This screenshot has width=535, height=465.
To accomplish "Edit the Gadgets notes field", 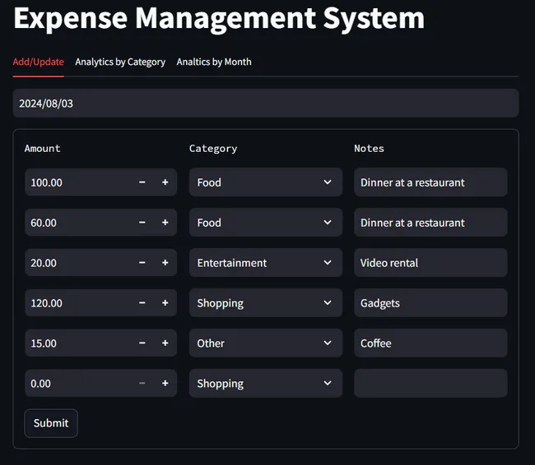I will [430, 303].
